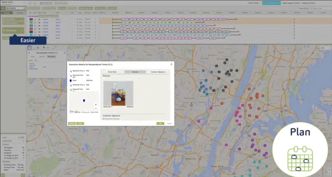The width and height of the screenshot is (332, 177).
Task: Open the Driver Note tab
Action: coord(112,72)
